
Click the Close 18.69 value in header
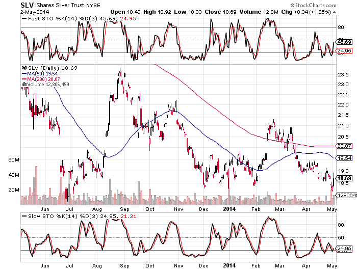click(220, 12)
